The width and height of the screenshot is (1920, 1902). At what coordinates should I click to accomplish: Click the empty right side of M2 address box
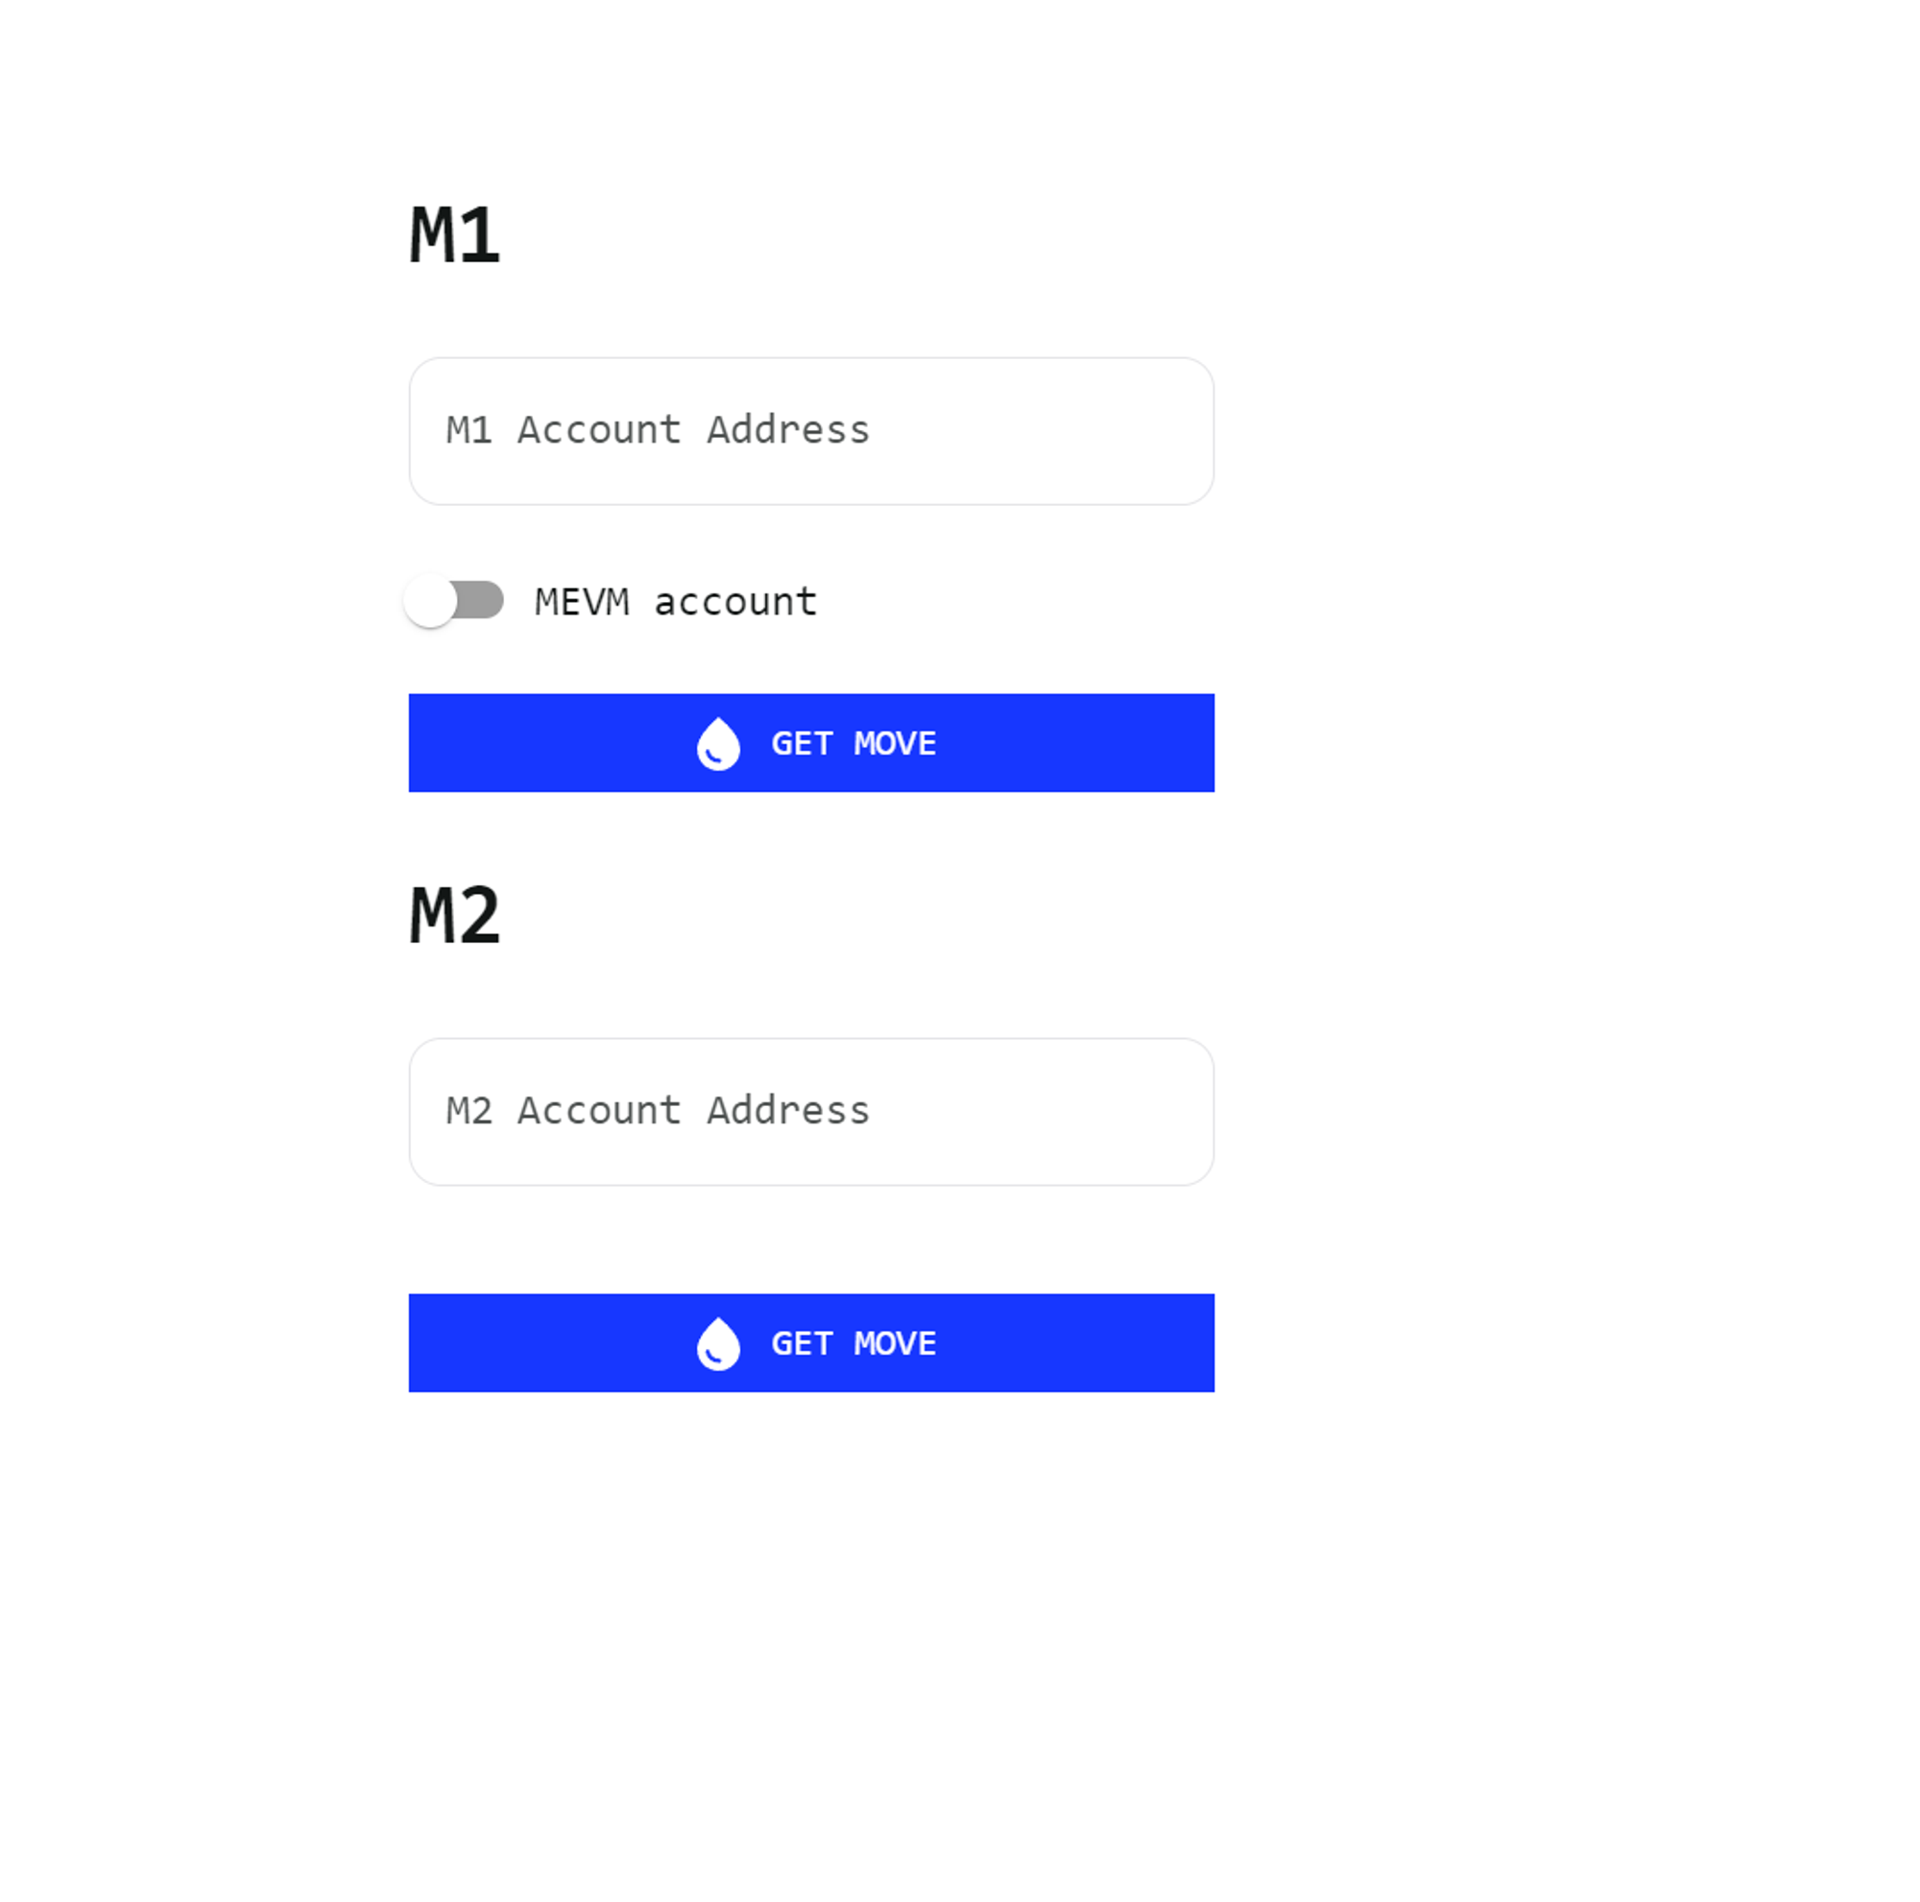pyautogui.click(x=1044, y=1112)
